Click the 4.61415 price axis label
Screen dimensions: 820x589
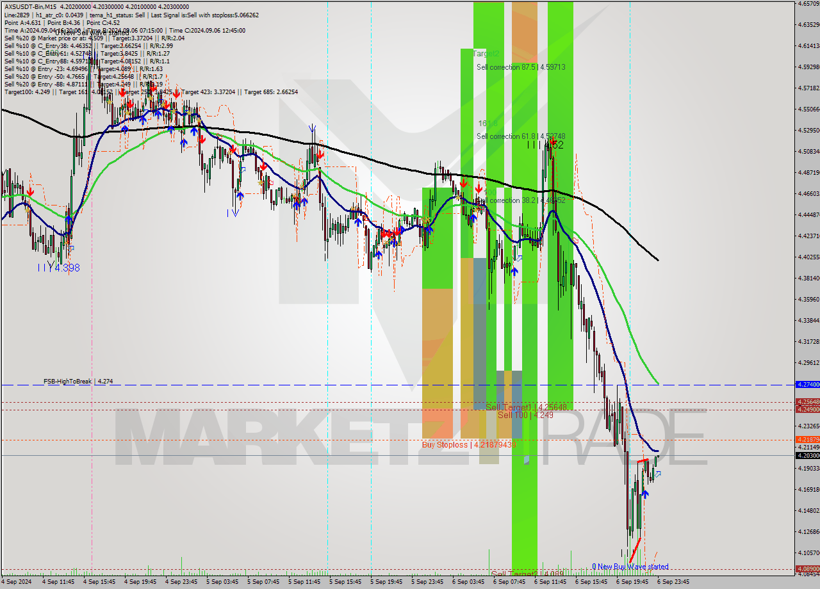[x=808, y=45]
